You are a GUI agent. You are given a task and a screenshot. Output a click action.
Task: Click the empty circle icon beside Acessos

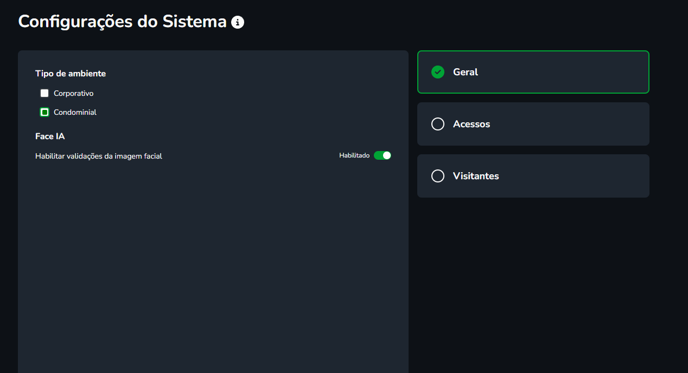[438, 124]
